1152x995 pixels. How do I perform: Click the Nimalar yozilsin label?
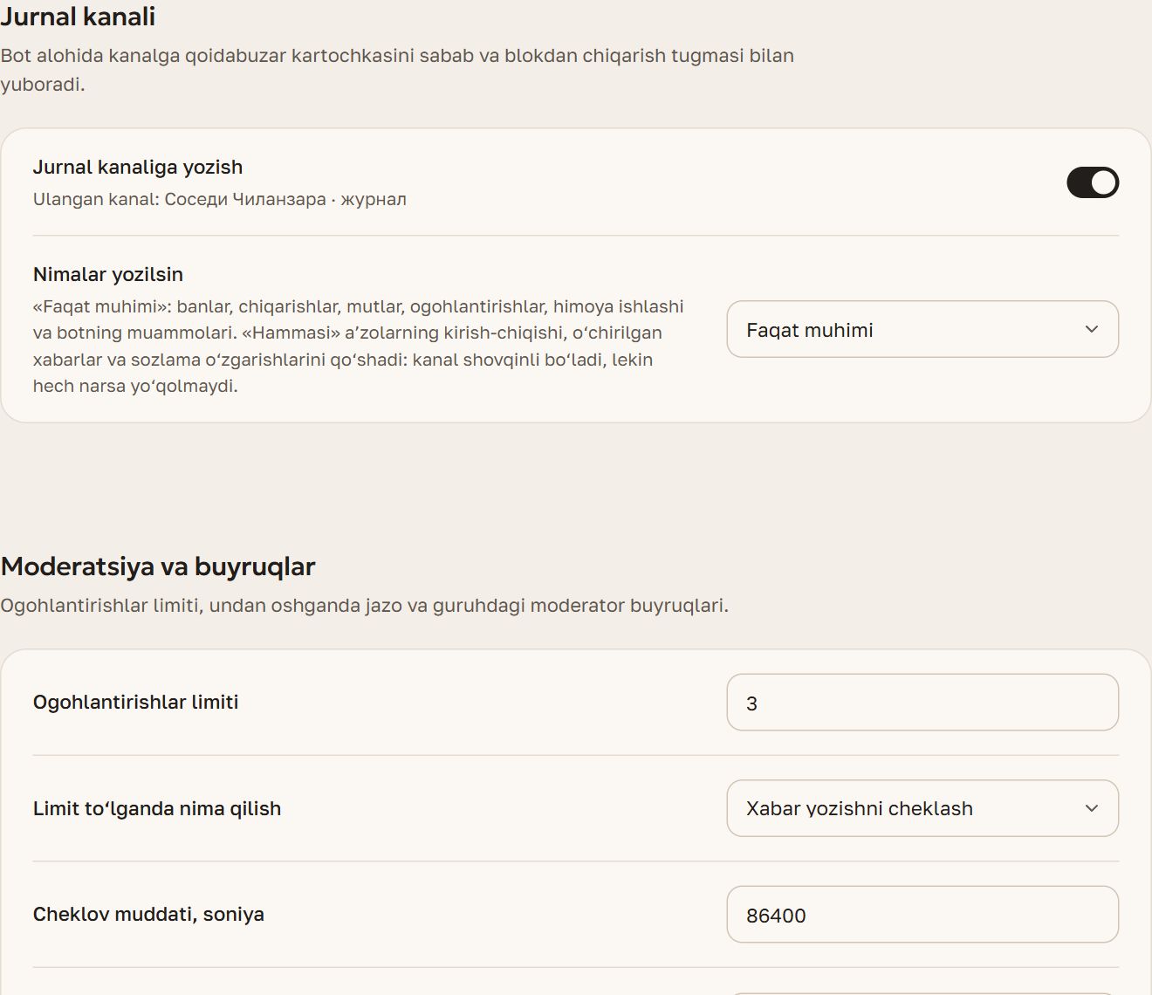[108, 274]
